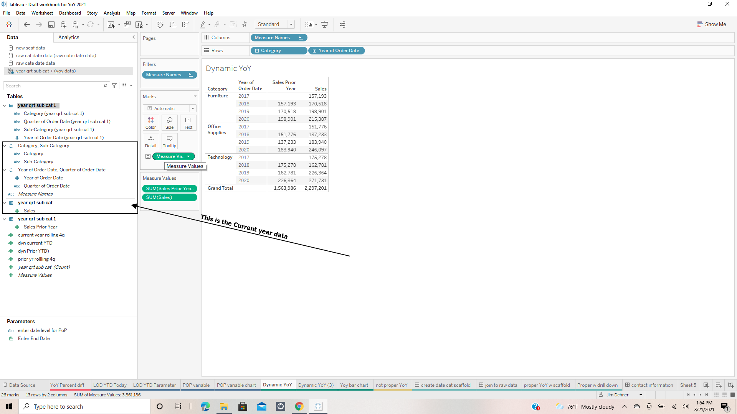
Task: Click the Presentation mode icon
Action: (x=324, y=24)
